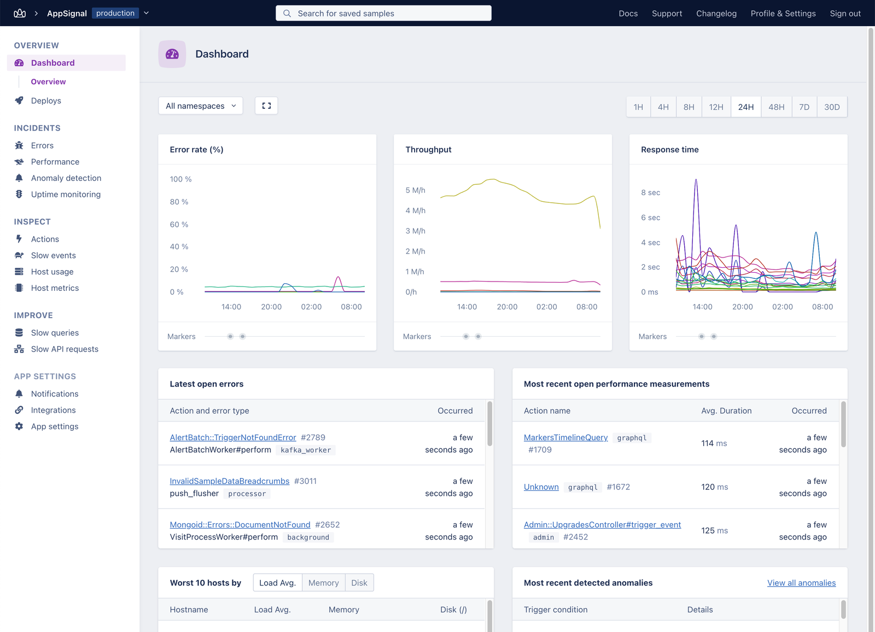Screen dimensions: 875x632
Task: Select Performance in the sidebar
Action: click(55, 161)
